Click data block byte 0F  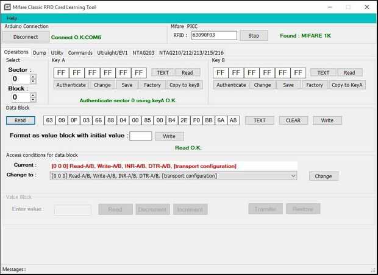tap(74, 120)
